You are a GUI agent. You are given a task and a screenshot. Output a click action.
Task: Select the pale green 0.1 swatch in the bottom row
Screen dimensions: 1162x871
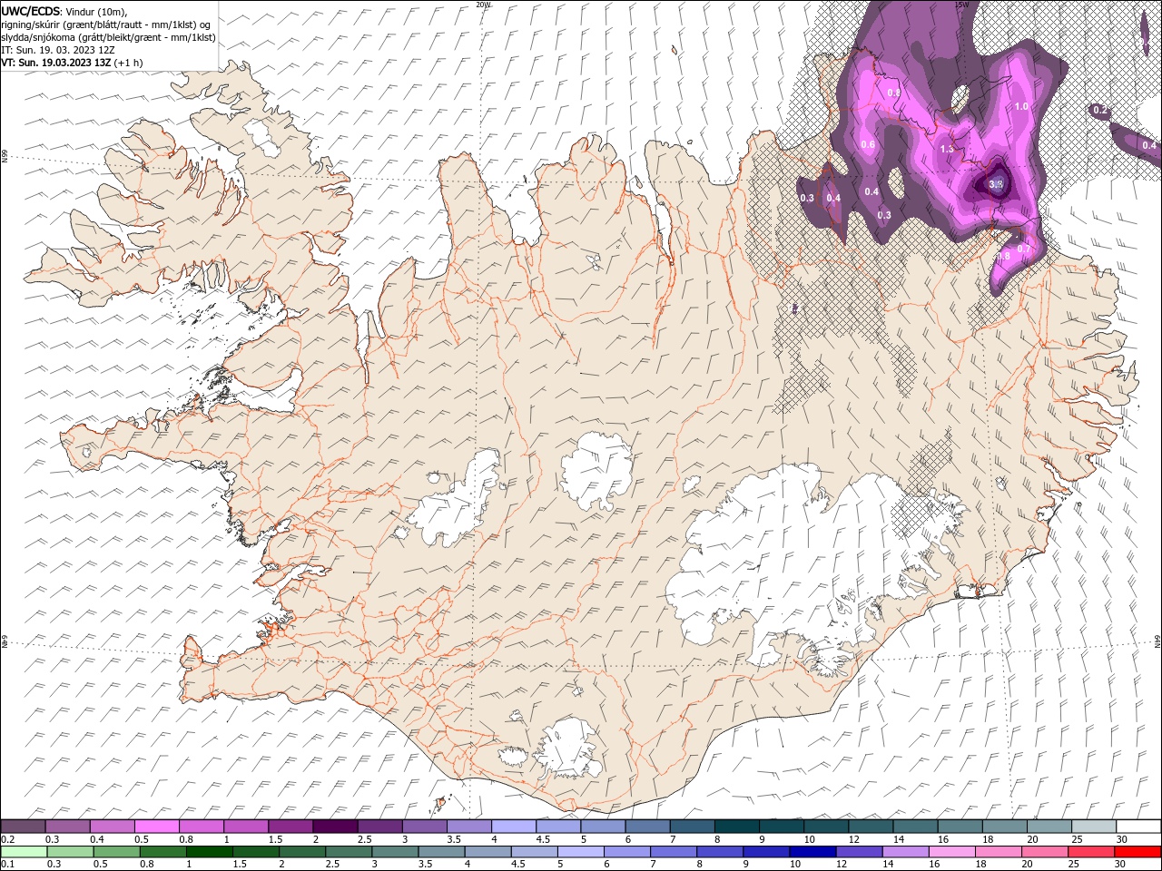tap(24, 852)
